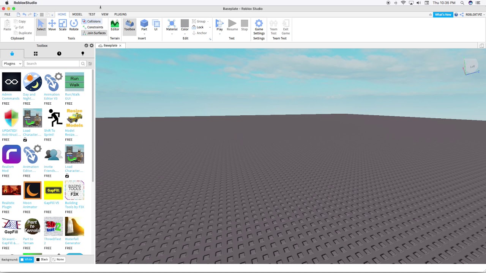Click the Group button
Screen dimensions: 486x273
point(199,22)
